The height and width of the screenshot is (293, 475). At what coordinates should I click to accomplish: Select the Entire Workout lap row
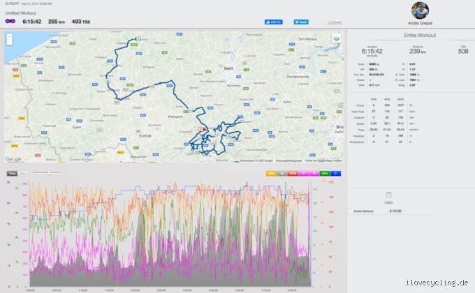coord(389,211)
